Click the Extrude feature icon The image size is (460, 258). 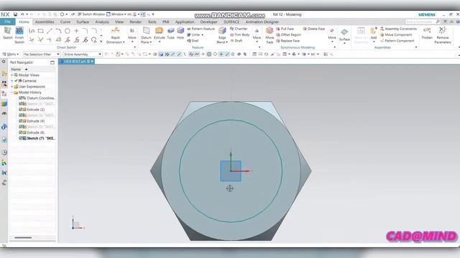pos(160,31)
